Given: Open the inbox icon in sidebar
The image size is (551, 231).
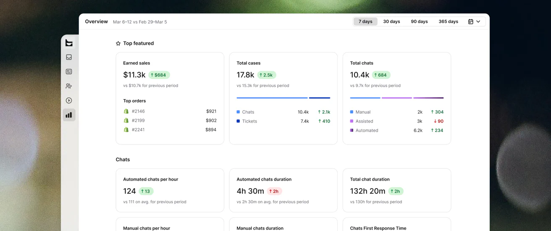Looking at the screenshot, I should coord(69,57).
